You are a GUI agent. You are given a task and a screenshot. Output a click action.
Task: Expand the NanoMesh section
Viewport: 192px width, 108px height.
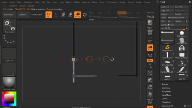[x=166, y=95]
